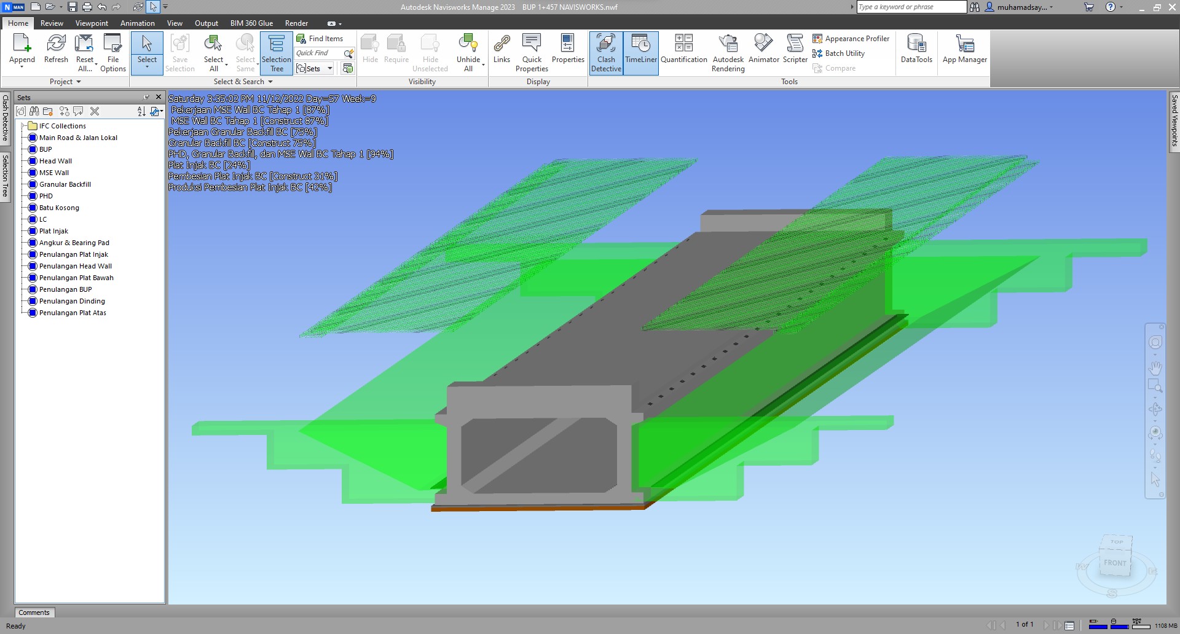Click the Select All icon
Screen dimensions: 1180x634
coord(213,44)
